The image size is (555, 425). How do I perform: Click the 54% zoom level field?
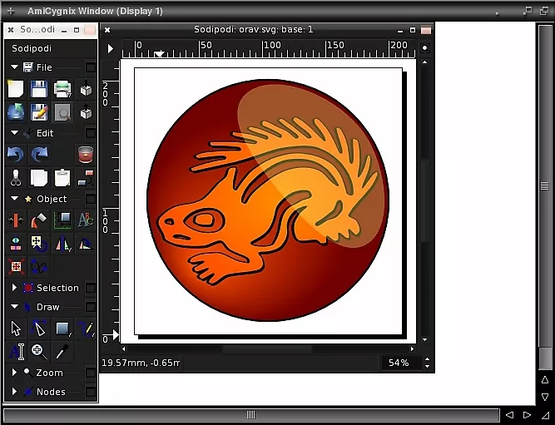(399, 363)
